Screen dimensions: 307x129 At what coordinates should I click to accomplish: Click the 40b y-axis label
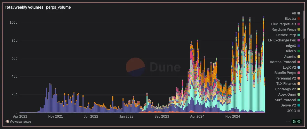point(14,76)
